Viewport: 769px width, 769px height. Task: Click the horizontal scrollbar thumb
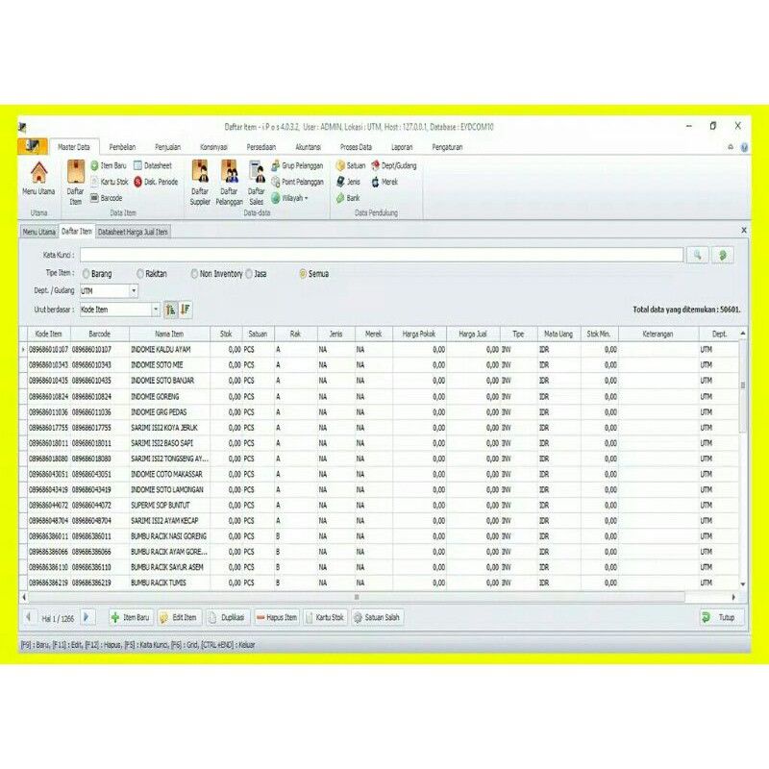[357, 597]
